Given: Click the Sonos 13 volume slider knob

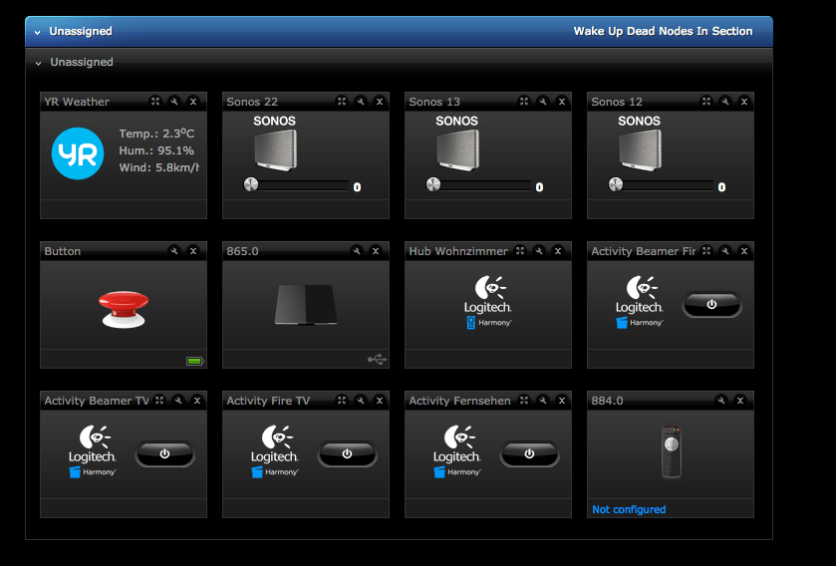Looking at the screenshot, I should pos(433,184).
